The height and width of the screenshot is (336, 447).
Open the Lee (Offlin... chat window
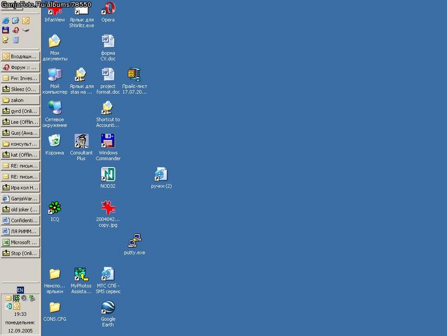[21, 122]
